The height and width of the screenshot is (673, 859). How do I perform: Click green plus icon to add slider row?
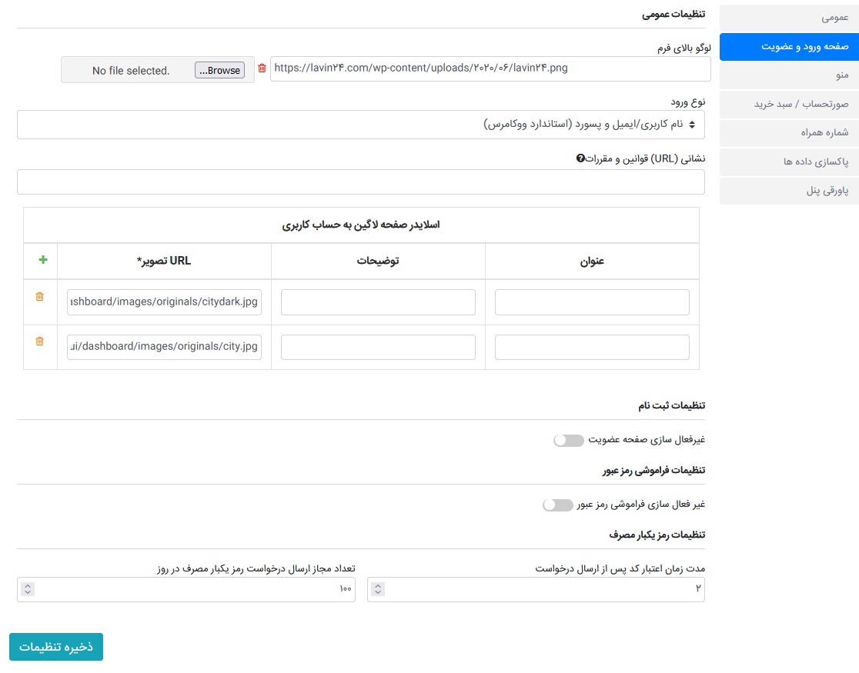pos(42,260)
